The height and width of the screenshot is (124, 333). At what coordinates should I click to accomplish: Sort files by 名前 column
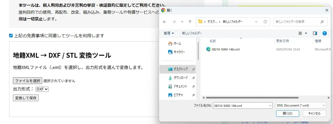tap(213, 41)
